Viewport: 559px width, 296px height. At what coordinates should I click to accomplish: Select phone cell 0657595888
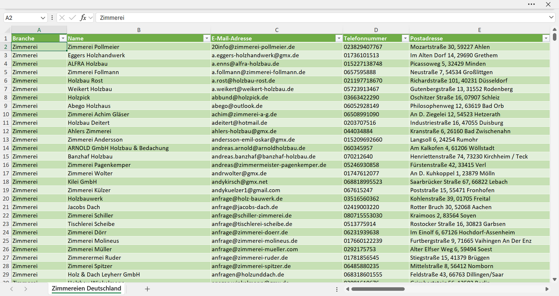376,72
